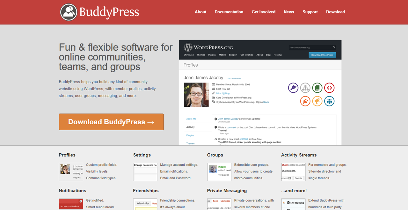Click the BuddyPress logo icon
The width and height of the screenshot is (408, 210).
click(x=69, y=12)
